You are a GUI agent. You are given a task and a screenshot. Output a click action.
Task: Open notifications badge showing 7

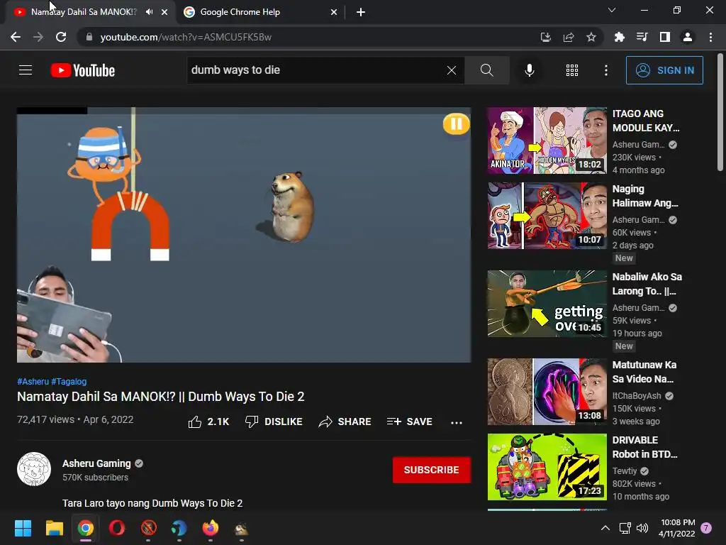pos(706,528)
